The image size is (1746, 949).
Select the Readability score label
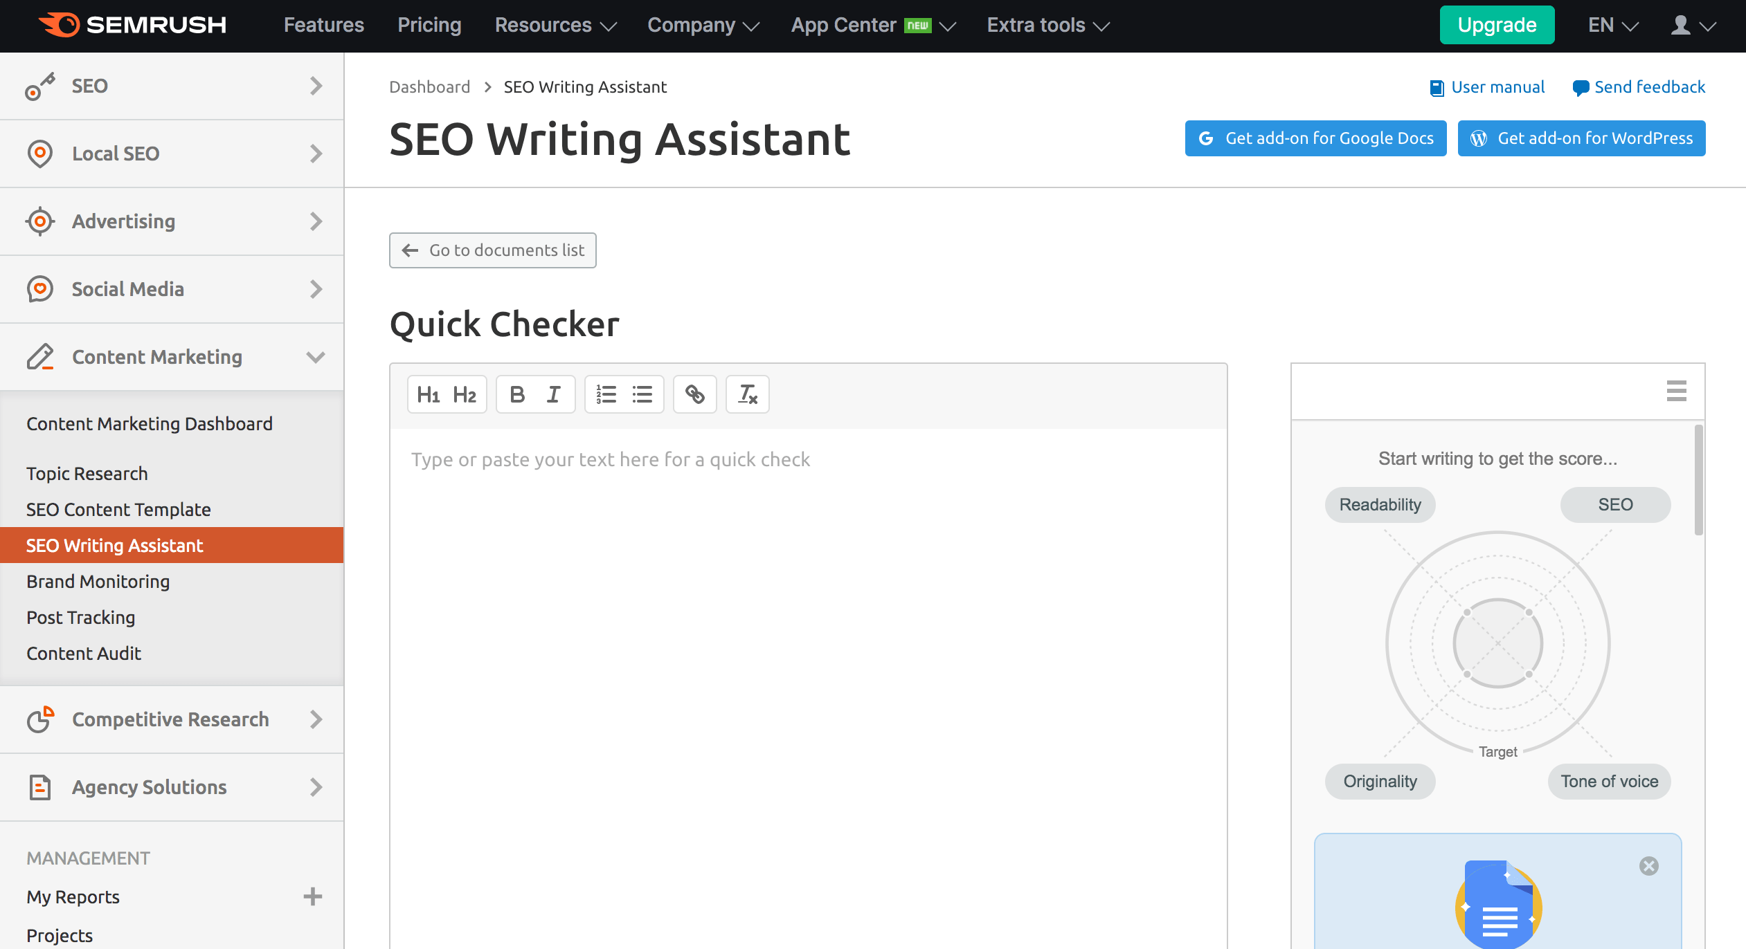[1380, 505]
